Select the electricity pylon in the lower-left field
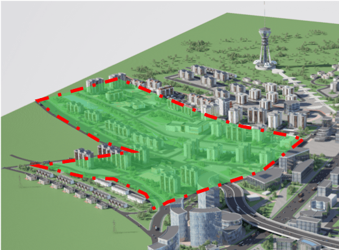Screen dimensions: 339x250 pyautogui.click(x=114, y=226)
